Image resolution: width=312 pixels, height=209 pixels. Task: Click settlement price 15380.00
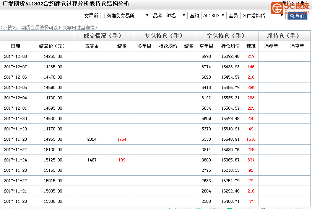(53, 201)
